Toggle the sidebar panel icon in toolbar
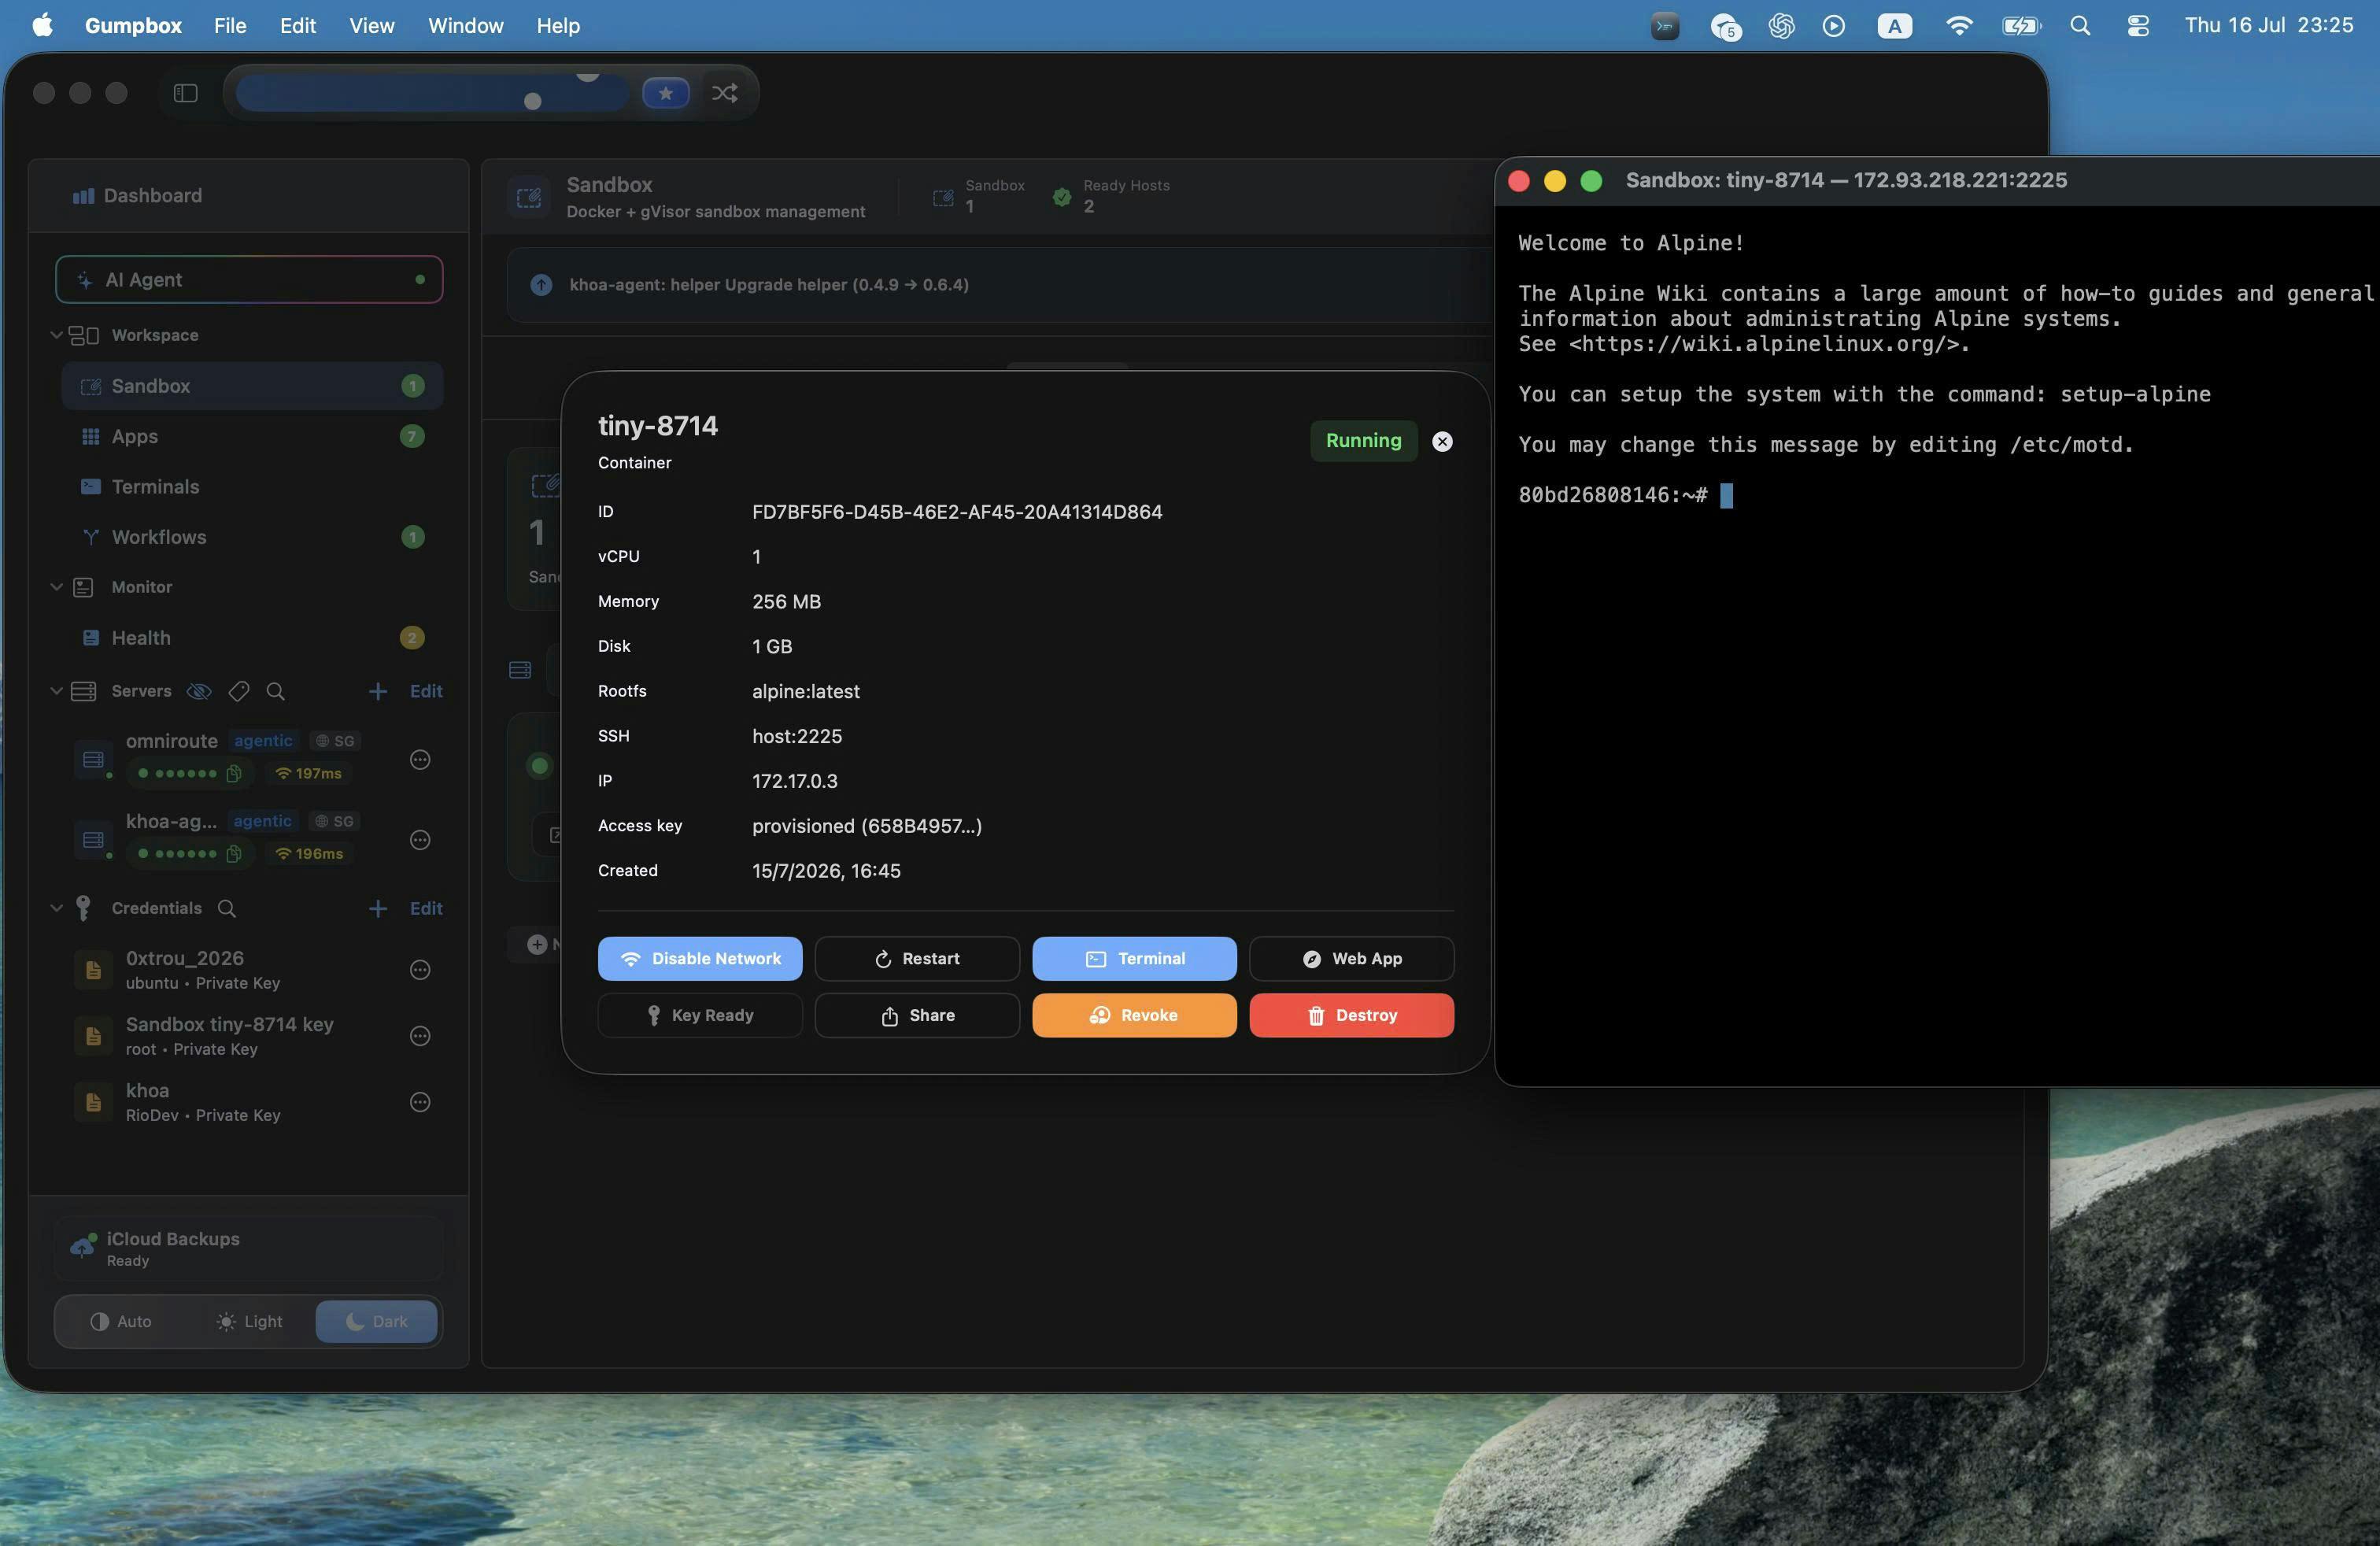Viewport: 2380px width, 1546px height. [186, 93]
